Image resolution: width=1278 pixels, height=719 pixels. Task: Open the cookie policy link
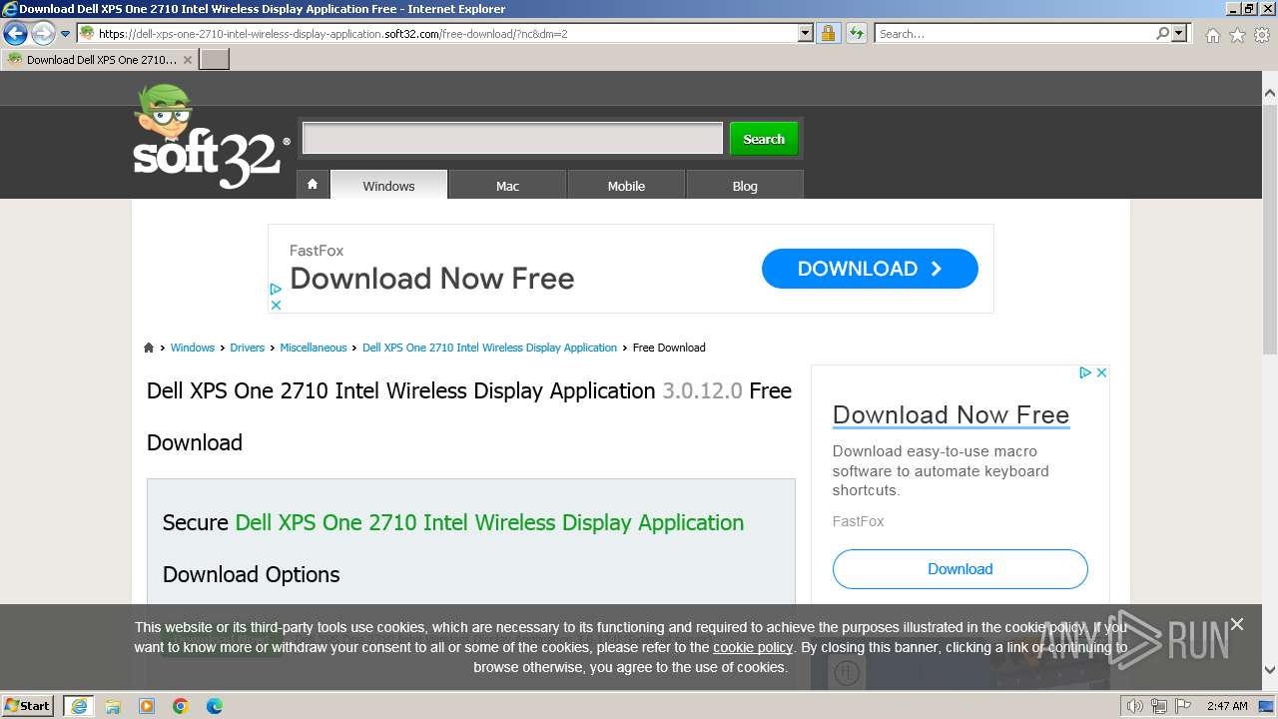click(x=753, y=647)
